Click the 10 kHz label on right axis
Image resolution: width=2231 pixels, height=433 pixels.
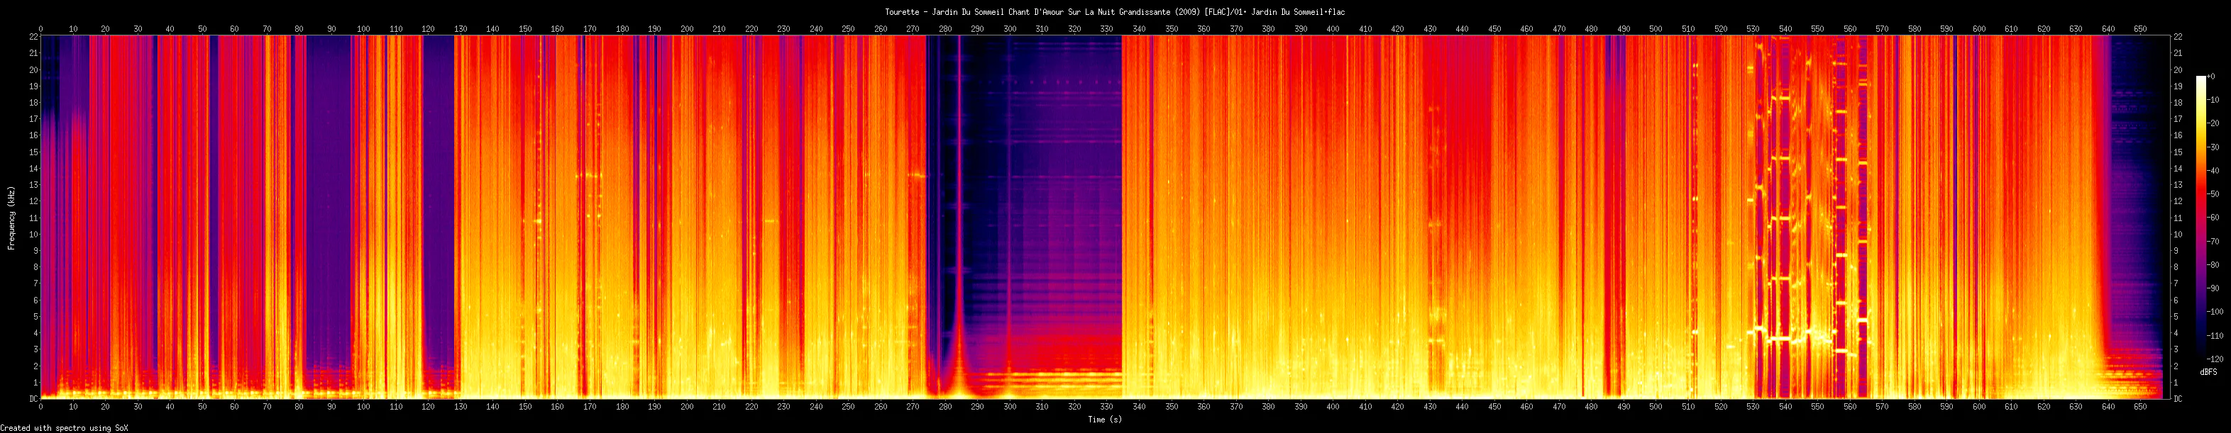2177,235
